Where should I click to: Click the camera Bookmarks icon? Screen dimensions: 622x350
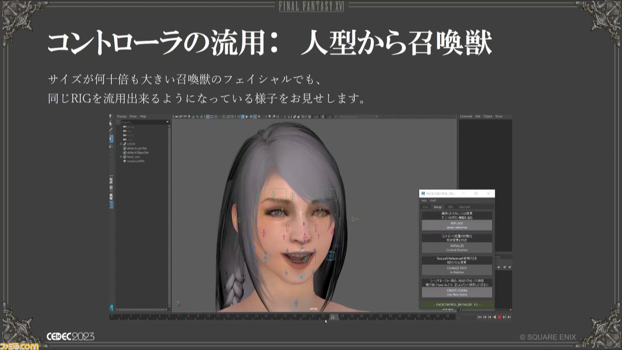click(189, 117)
